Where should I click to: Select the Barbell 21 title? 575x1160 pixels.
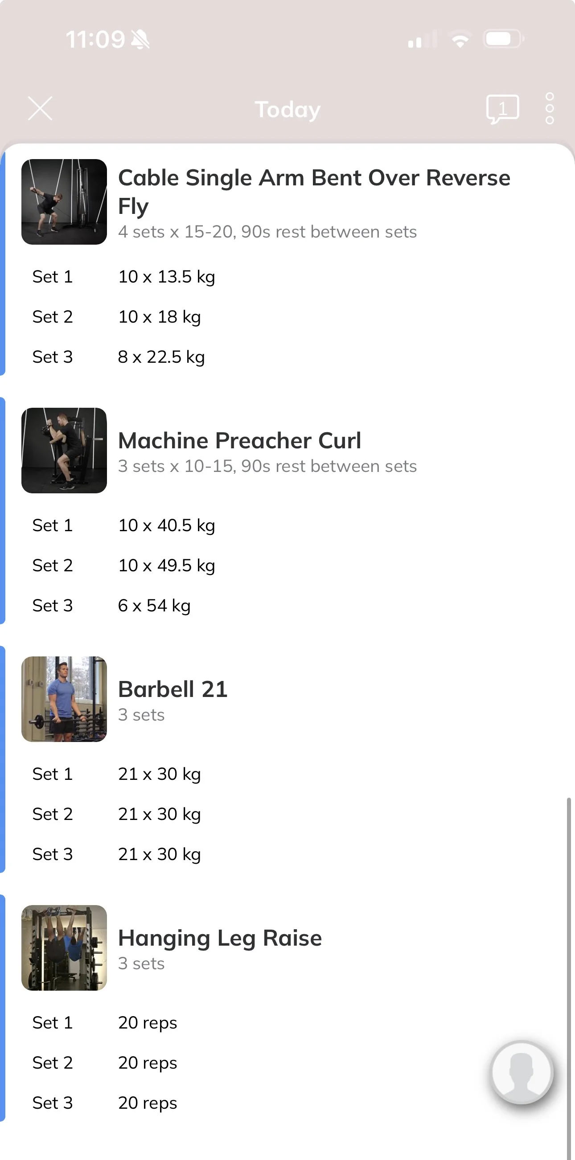pyautogui.click(x=173, y=689)
